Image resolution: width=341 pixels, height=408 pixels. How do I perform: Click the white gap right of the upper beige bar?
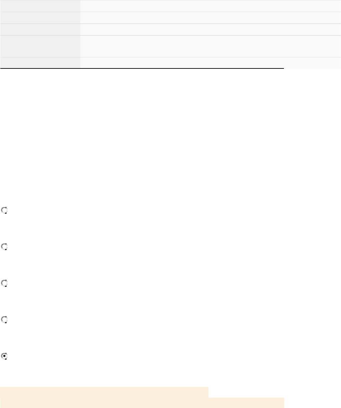[246, 392]
